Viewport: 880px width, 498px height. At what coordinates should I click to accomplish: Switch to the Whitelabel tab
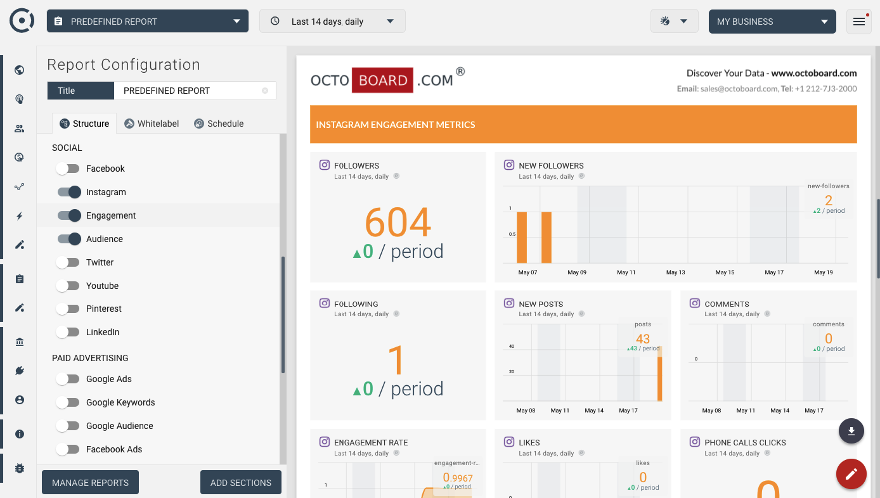click(152, 124)
